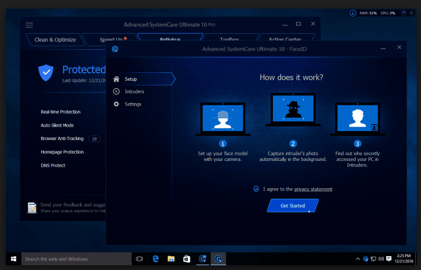Screen dimensions: 421x270
Task: Toggle privacy statement agreement checkbox
Action: pos(256,189)
